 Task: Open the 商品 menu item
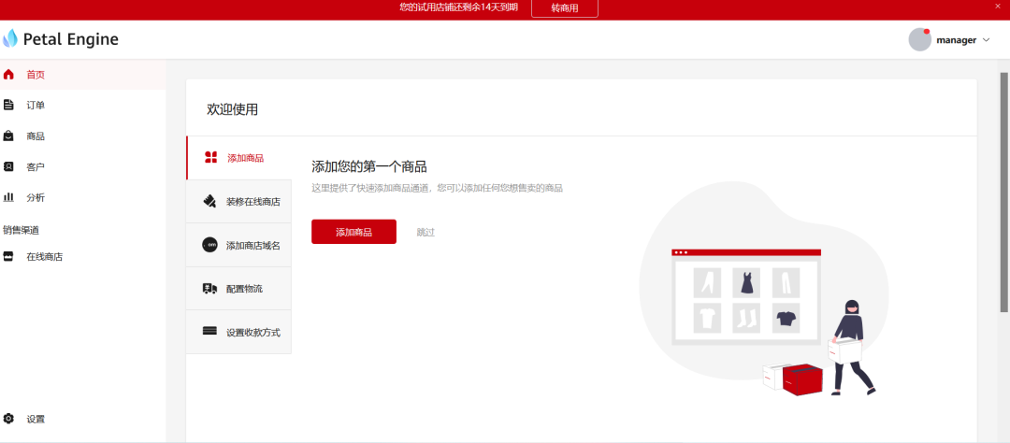tap(83, 136)
